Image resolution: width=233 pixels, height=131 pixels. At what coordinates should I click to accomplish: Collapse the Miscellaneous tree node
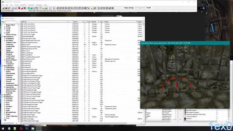click(x=3, y=37)
